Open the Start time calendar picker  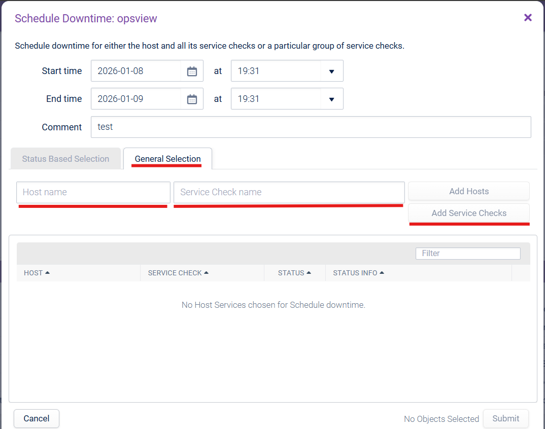pos(192,71)
